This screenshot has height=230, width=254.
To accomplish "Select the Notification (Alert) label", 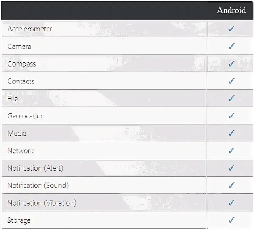I will (35, 168).
